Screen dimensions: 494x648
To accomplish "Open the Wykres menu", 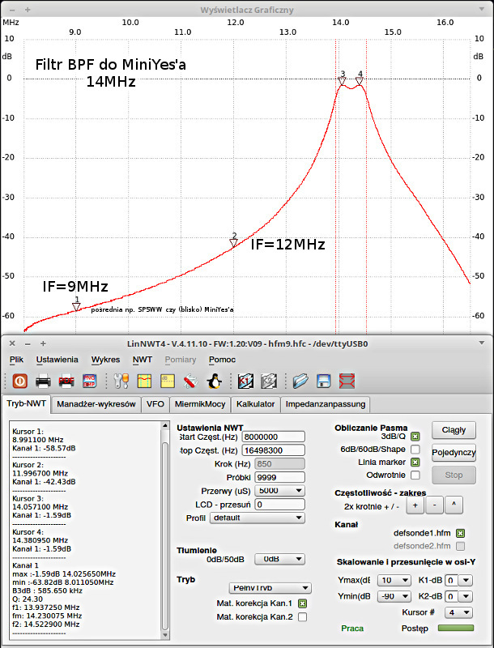I will (x=105, y=359).
